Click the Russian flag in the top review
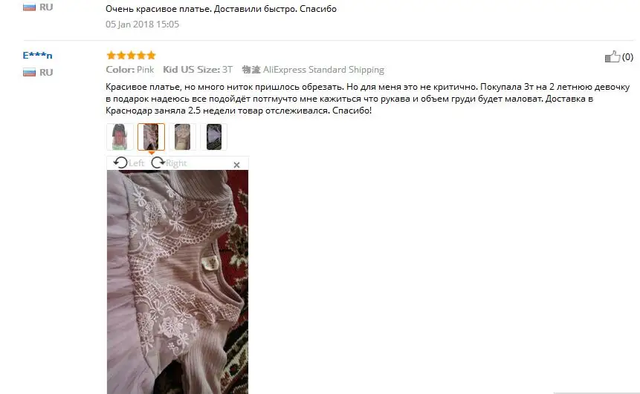 tap(30, 7)
